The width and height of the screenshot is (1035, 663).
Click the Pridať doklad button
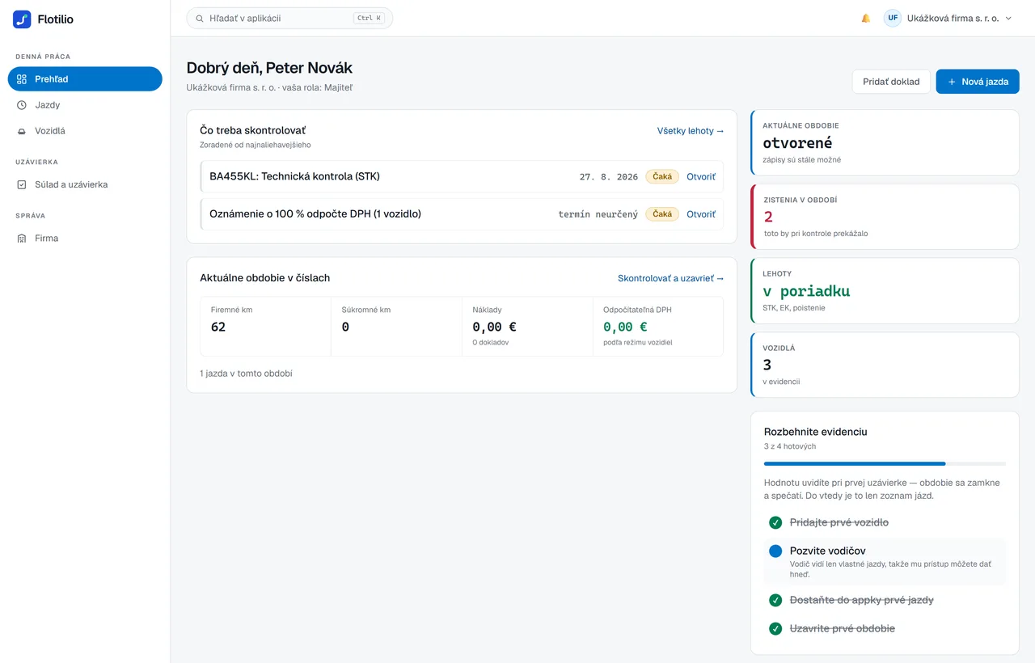(891, 82)
